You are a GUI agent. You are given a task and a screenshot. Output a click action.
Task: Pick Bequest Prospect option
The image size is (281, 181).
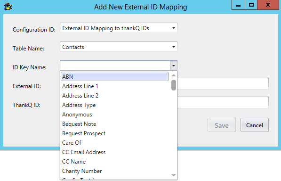[114, 133]
